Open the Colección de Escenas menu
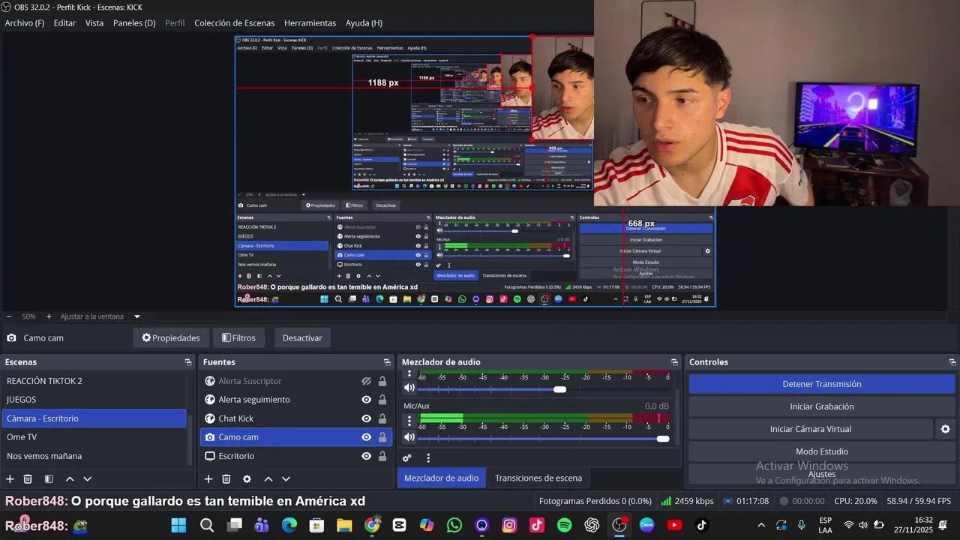960x540 pixels. pyautogui.click(x=235, y=23)
